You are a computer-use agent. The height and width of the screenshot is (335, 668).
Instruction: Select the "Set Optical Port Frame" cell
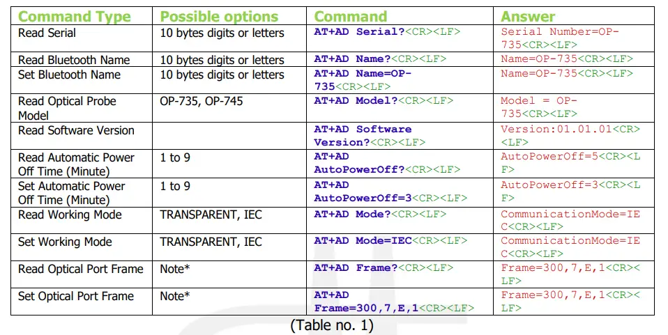click(x=76, y=296)
